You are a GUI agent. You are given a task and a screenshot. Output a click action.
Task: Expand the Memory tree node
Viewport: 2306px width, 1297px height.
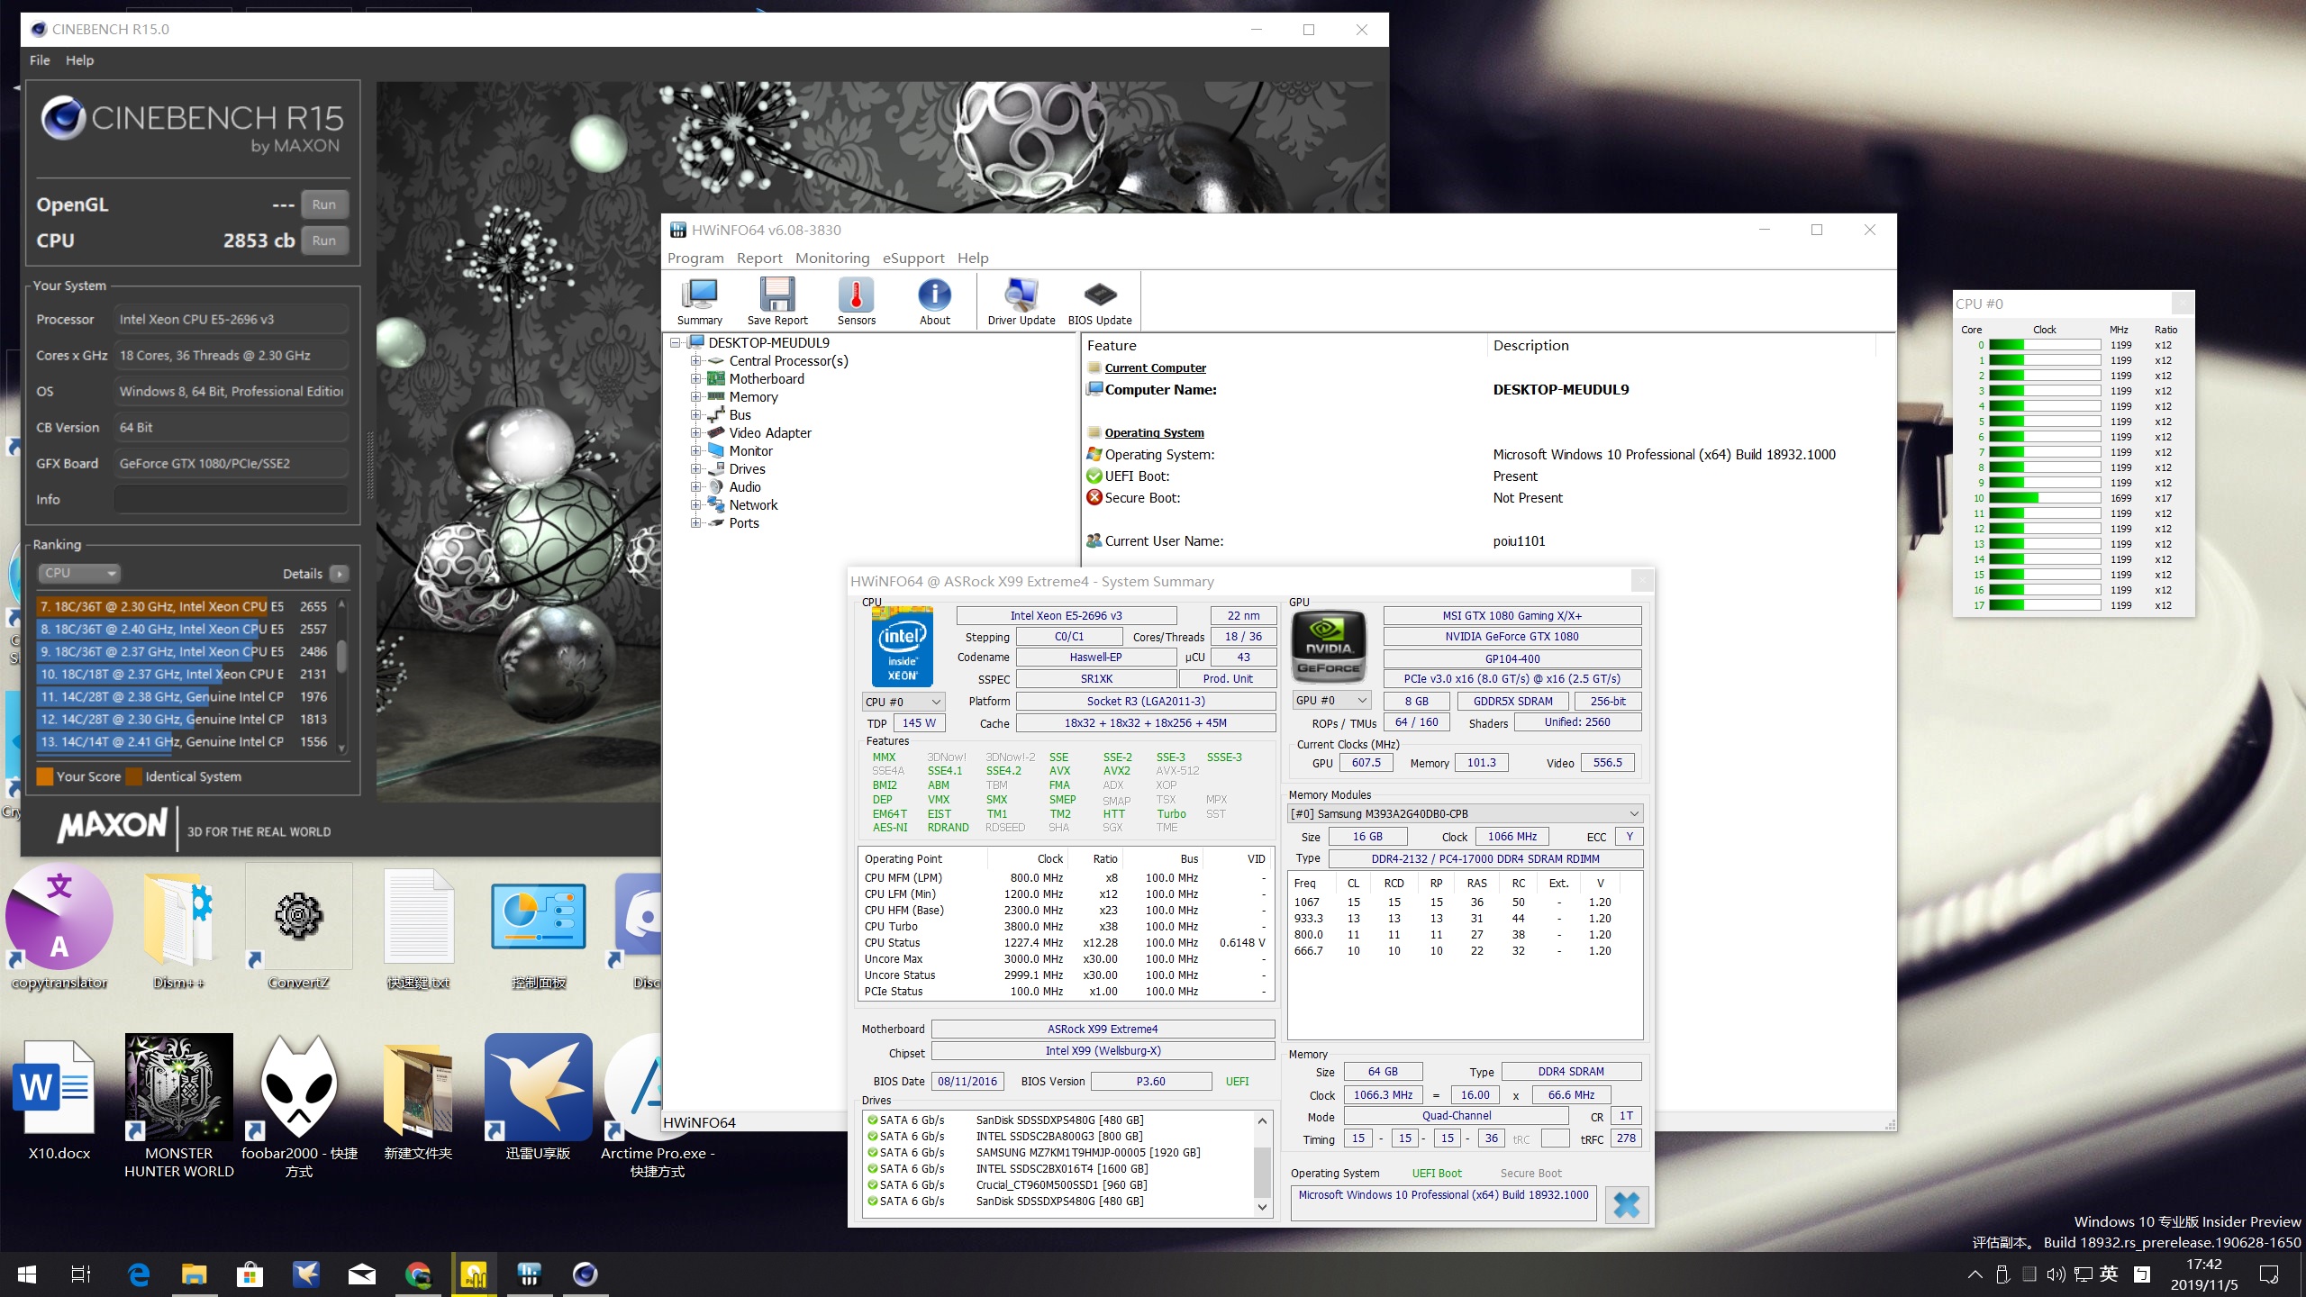point(695,397)
